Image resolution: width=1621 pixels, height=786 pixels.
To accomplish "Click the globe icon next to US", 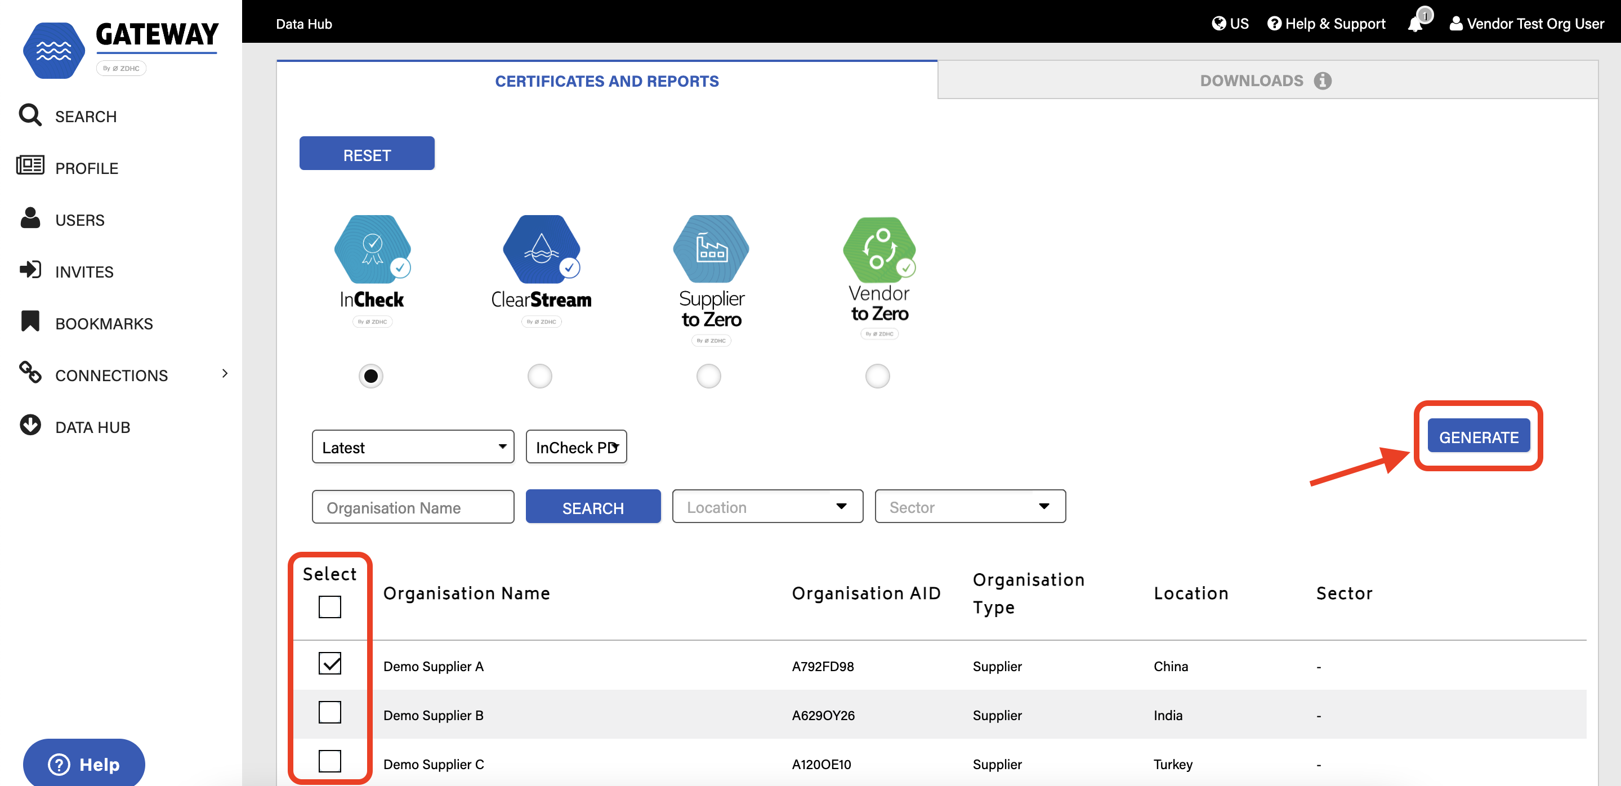I will click(1219, 23).
